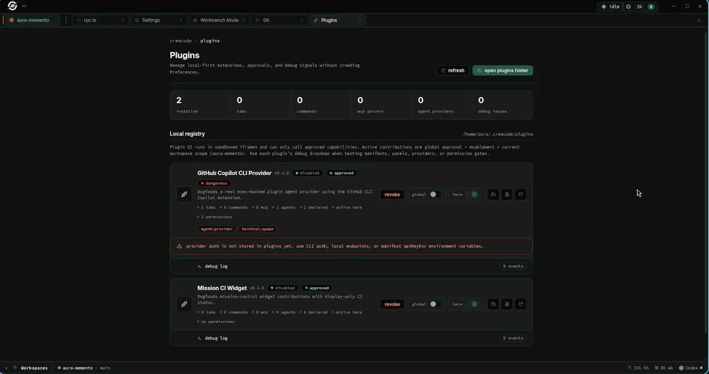
Task: Open the dropdown chevron beside the app logo
Action: (24, 6)
